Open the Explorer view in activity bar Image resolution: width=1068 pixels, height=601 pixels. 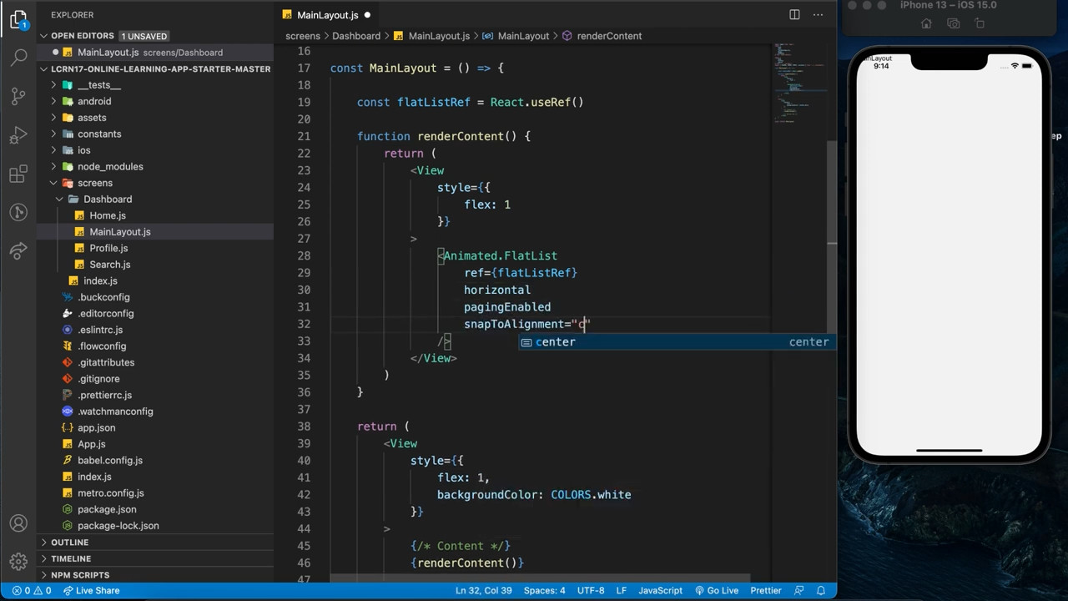[x=18, y=18]
